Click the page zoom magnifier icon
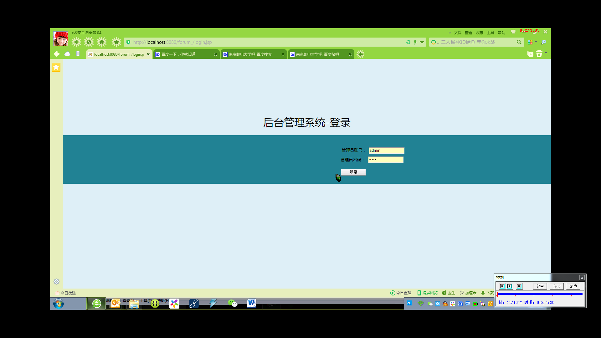The height and width of the screenshot is (338, 601). coord(543,42)
